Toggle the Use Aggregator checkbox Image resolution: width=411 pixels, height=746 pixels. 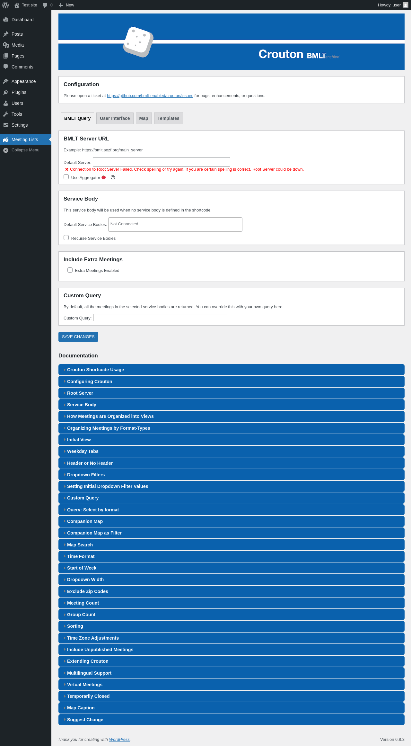point(66,177)
